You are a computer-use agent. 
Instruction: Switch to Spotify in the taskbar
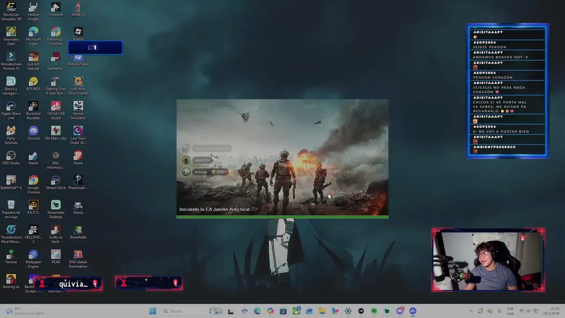[x=374, y=311]
